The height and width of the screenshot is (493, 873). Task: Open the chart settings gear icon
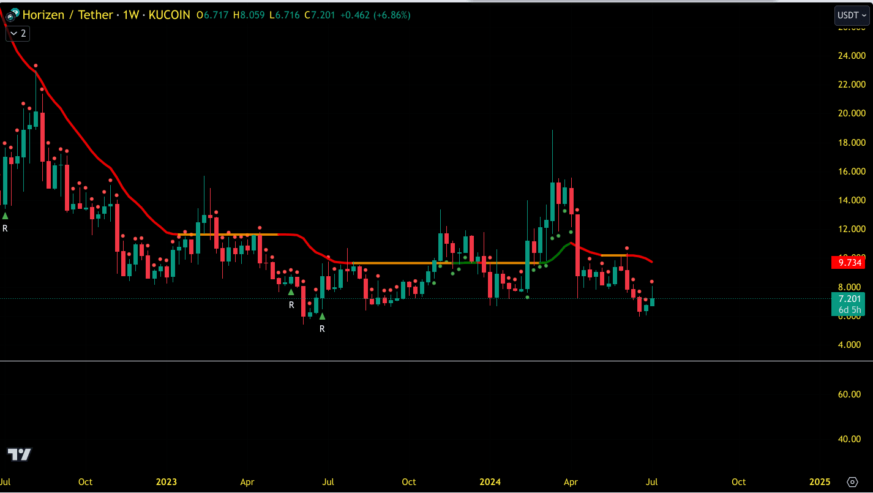point(852,481)
